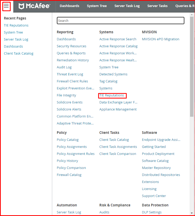Open Queries & Reports under Reporting
Screen dimensions: 195x216
(x=71, y=53)
